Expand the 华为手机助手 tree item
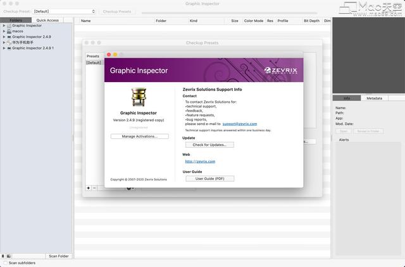 (x=4, y=42)
